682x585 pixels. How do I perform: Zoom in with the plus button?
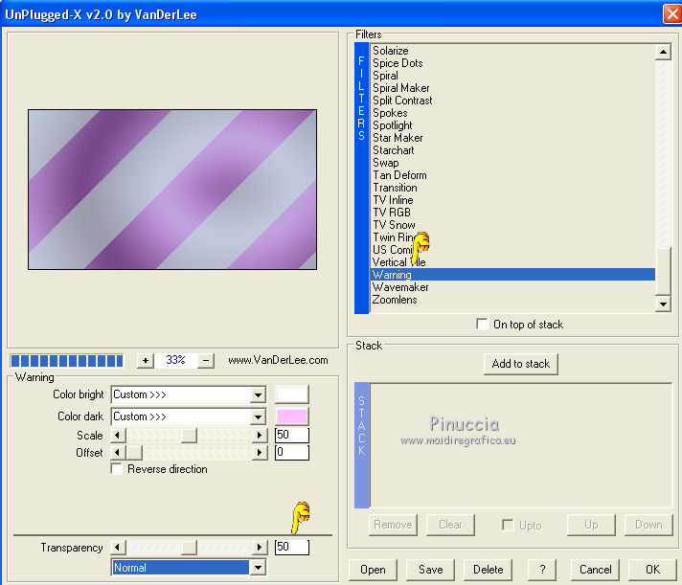146,360
